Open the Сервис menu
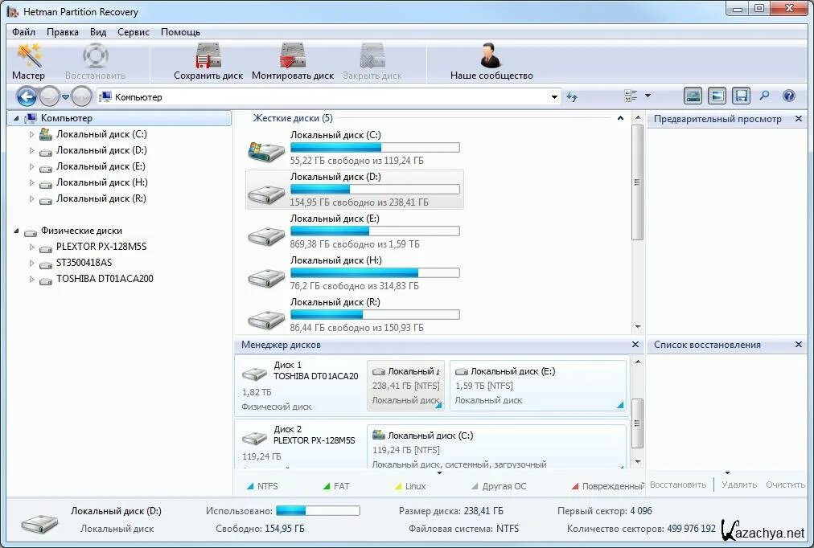 [133, 32]
